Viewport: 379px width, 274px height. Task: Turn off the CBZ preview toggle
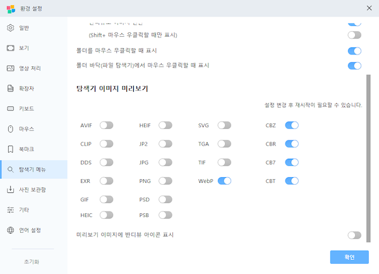click(x=292, y=125)
